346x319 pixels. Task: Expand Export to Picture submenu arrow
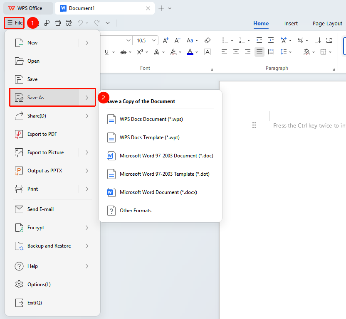pyautogui.click(x=87, y=152)
